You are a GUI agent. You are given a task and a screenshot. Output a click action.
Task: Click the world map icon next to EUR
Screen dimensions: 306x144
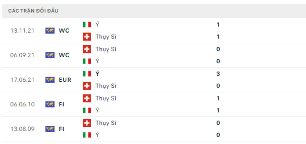(x=50, y=80)
